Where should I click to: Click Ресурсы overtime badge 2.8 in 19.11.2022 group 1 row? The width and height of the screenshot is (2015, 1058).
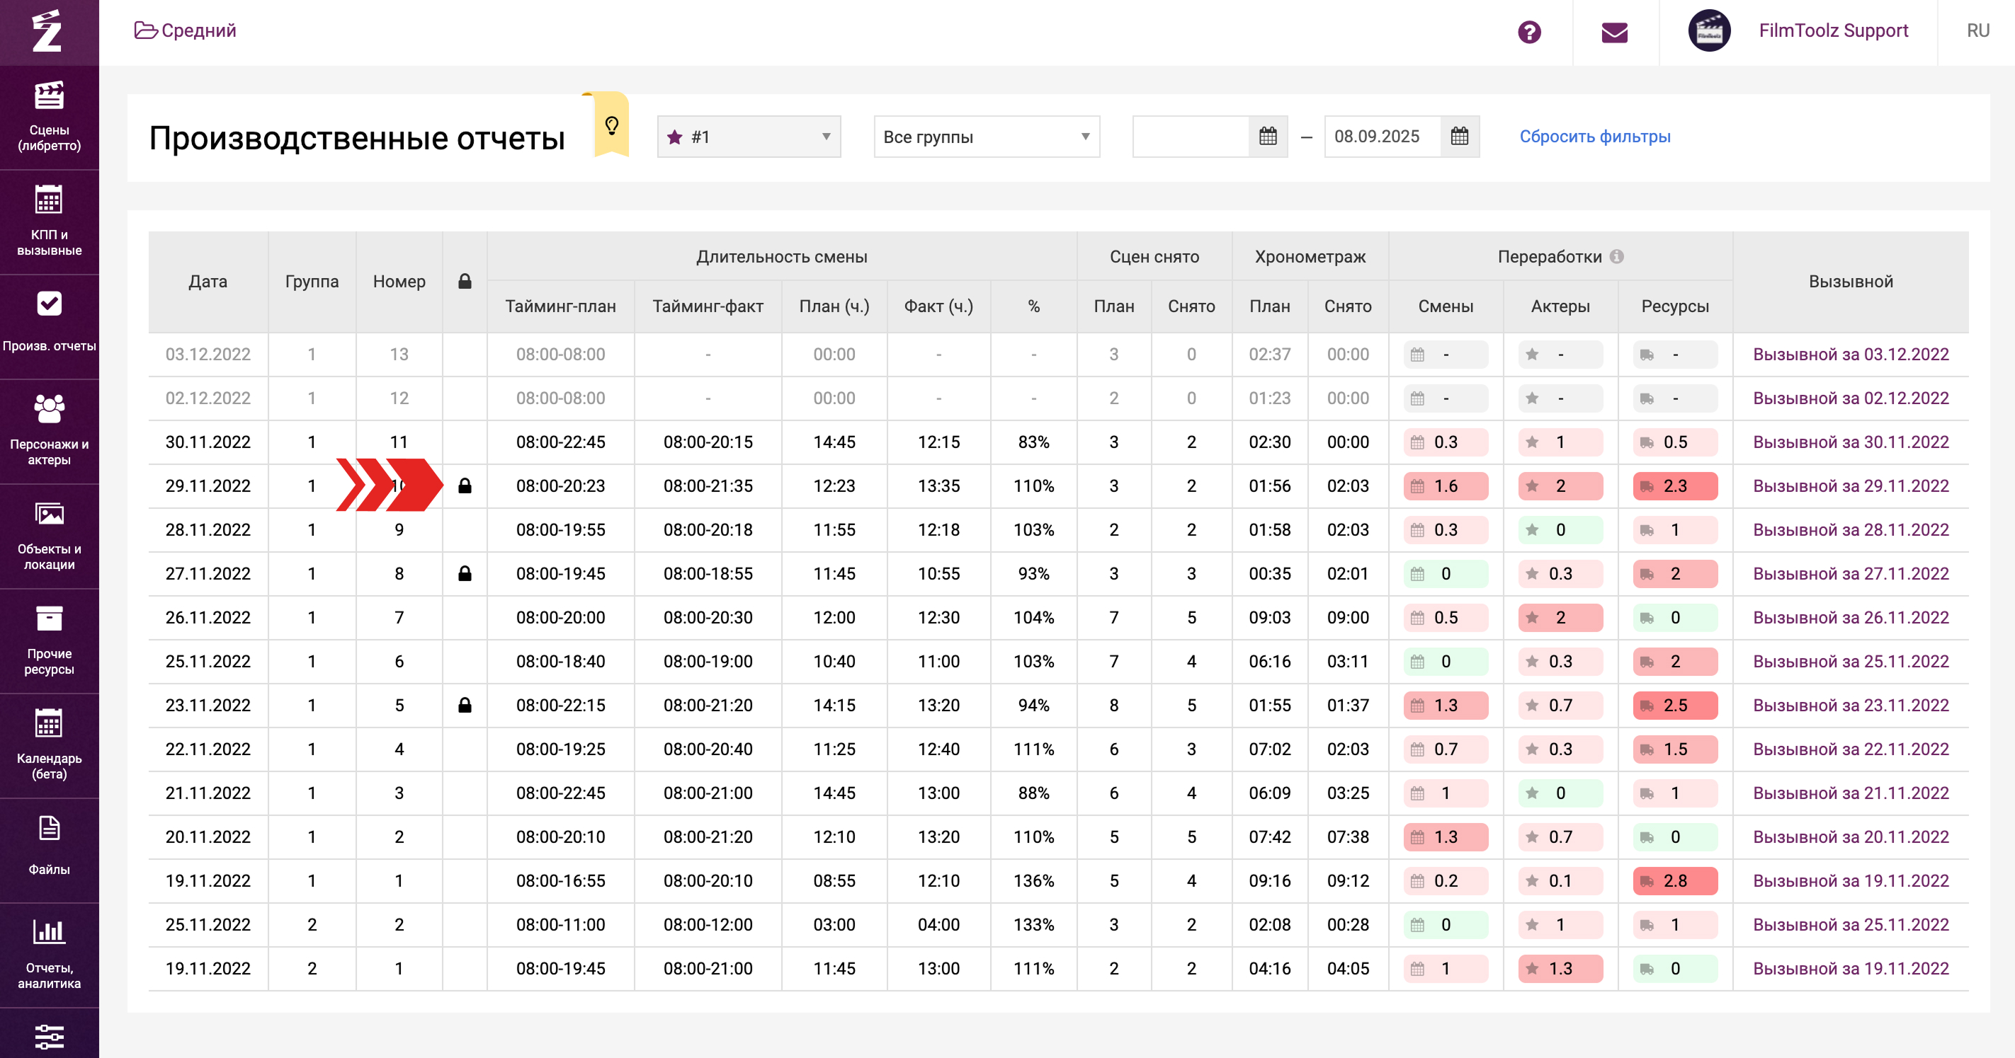coord(1675,880)
